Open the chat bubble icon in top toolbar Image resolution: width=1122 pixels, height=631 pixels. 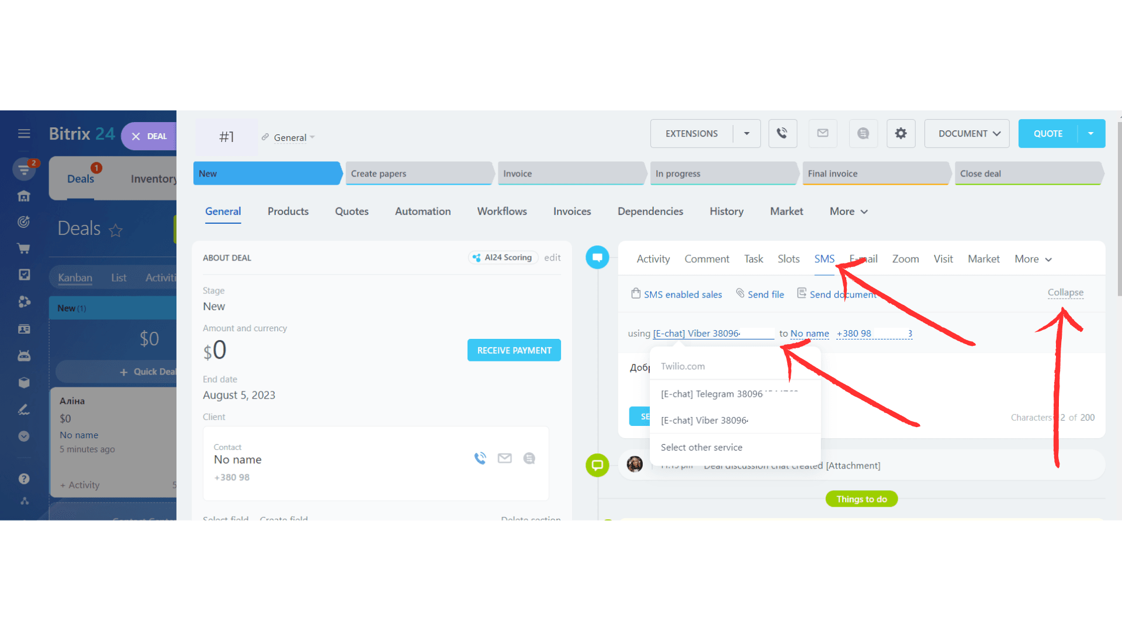863,134
